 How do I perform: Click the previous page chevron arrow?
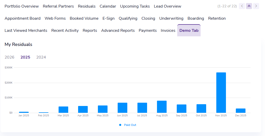pyautogui.click(x=242, y=6)
